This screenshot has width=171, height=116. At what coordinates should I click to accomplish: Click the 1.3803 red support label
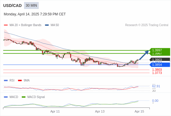(x=157, y=70)
